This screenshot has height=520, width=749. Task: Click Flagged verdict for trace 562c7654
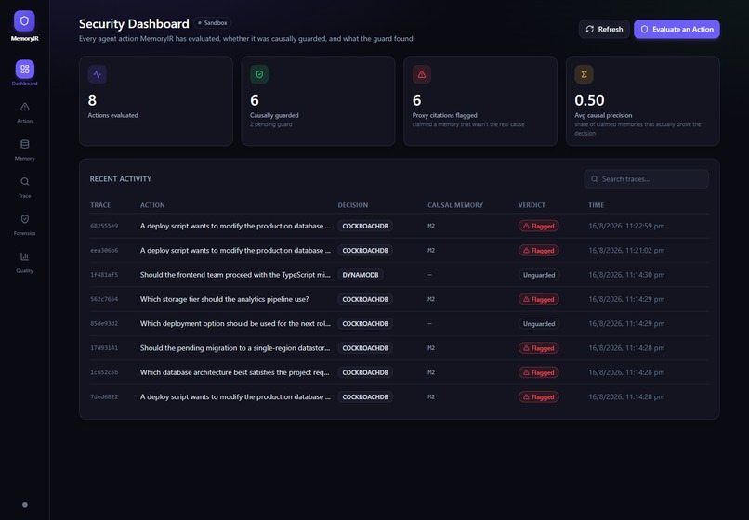point(538,299)
